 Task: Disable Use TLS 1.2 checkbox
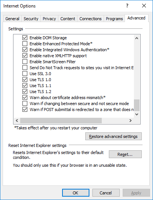click(25, 92)
